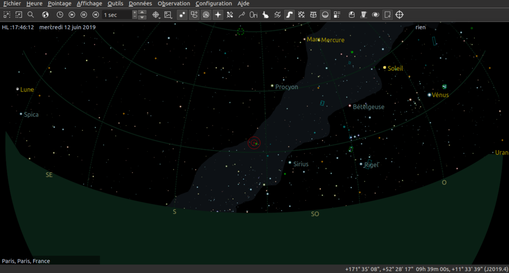Toggle stars display
509x273 pixels.
tap(182, 15)
